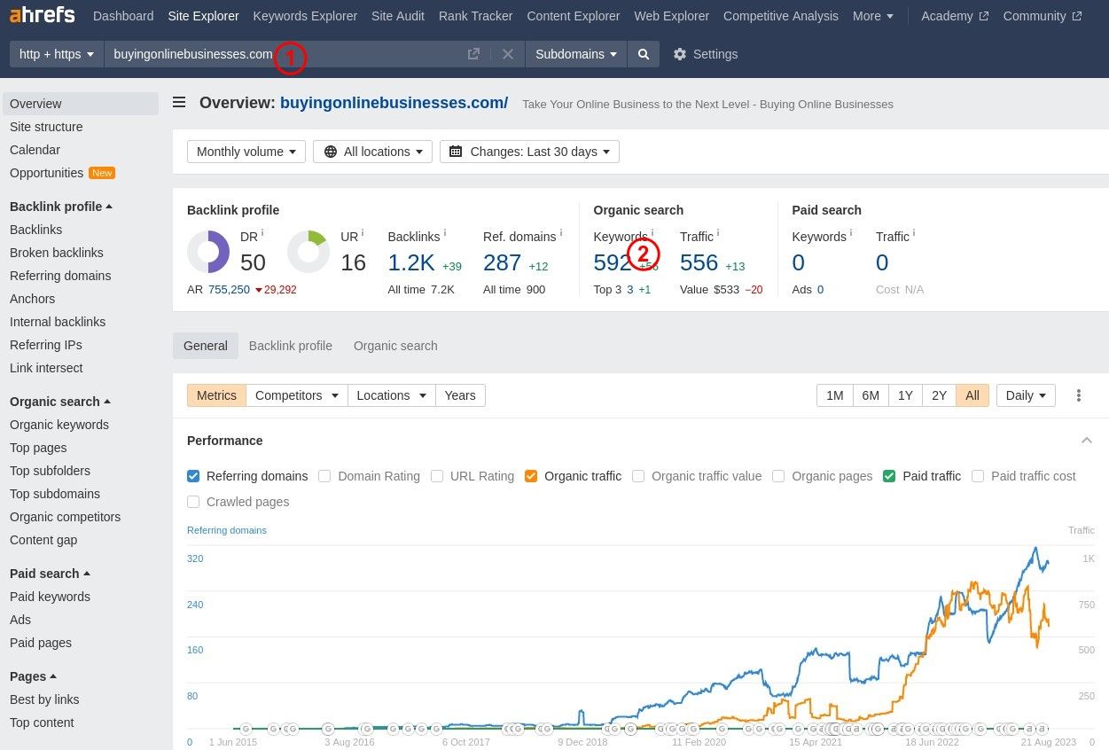Enable the URL Rating checkbox
This screenshot has width=1109, height=750.
coord(437,476)
